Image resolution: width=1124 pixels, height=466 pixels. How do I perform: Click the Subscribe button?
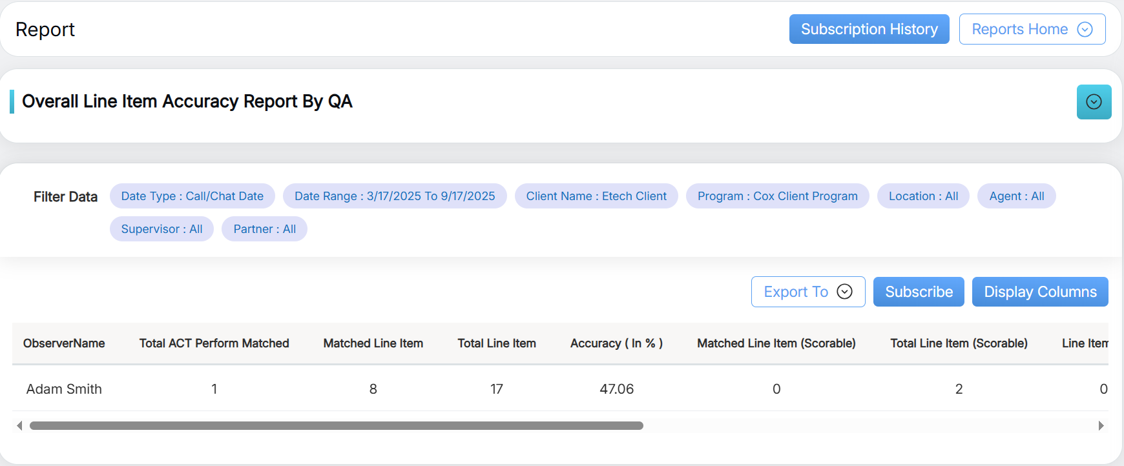(x=919, y=292)
